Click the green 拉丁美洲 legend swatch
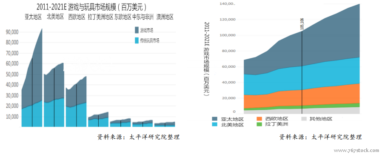 click(259, 124)
